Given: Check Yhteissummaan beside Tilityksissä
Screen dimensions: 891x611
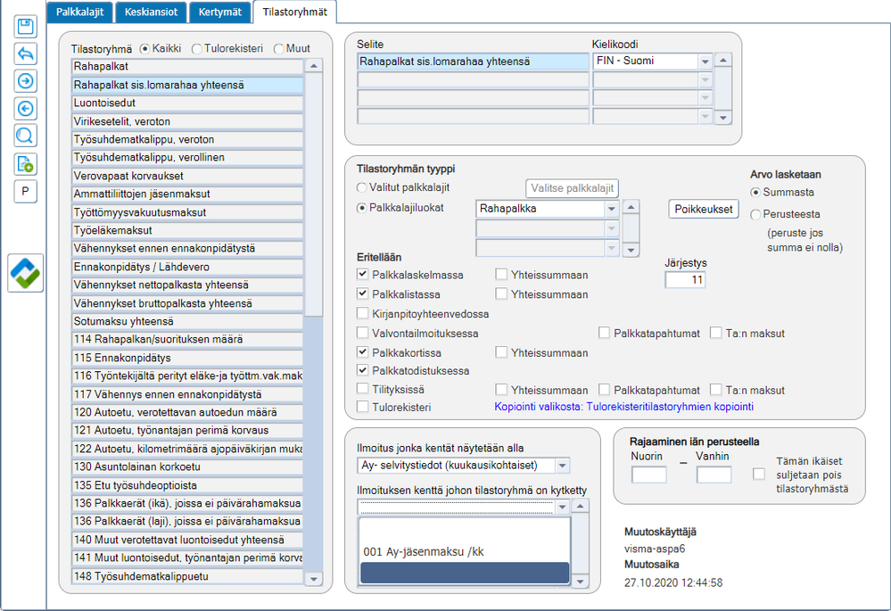Looking at the screenshot, I should click(500, 390).
